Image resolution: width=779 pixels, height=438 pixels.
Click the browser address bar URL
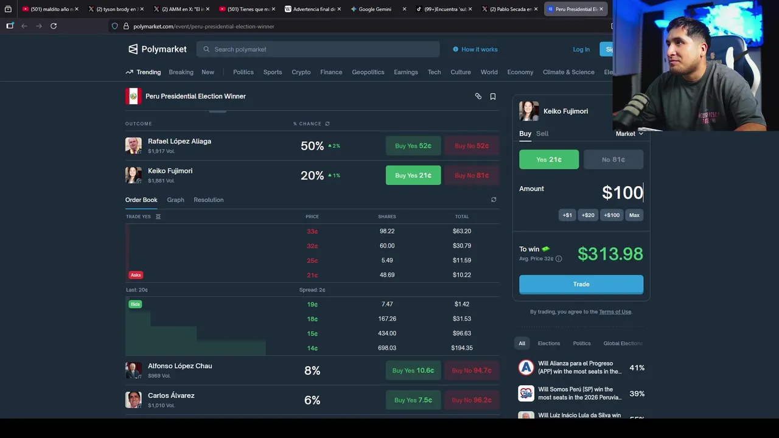point(204,26)
